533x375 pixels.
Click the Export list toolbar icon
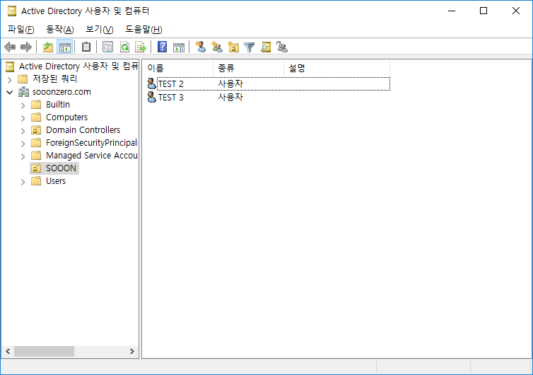[141, 47]
